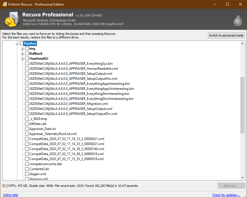Viewport: 247px width, 198px height.
Task: Select CompatData_2020_07_02_17_14_38_3_00000140.xml
Action: click(67, 149)
